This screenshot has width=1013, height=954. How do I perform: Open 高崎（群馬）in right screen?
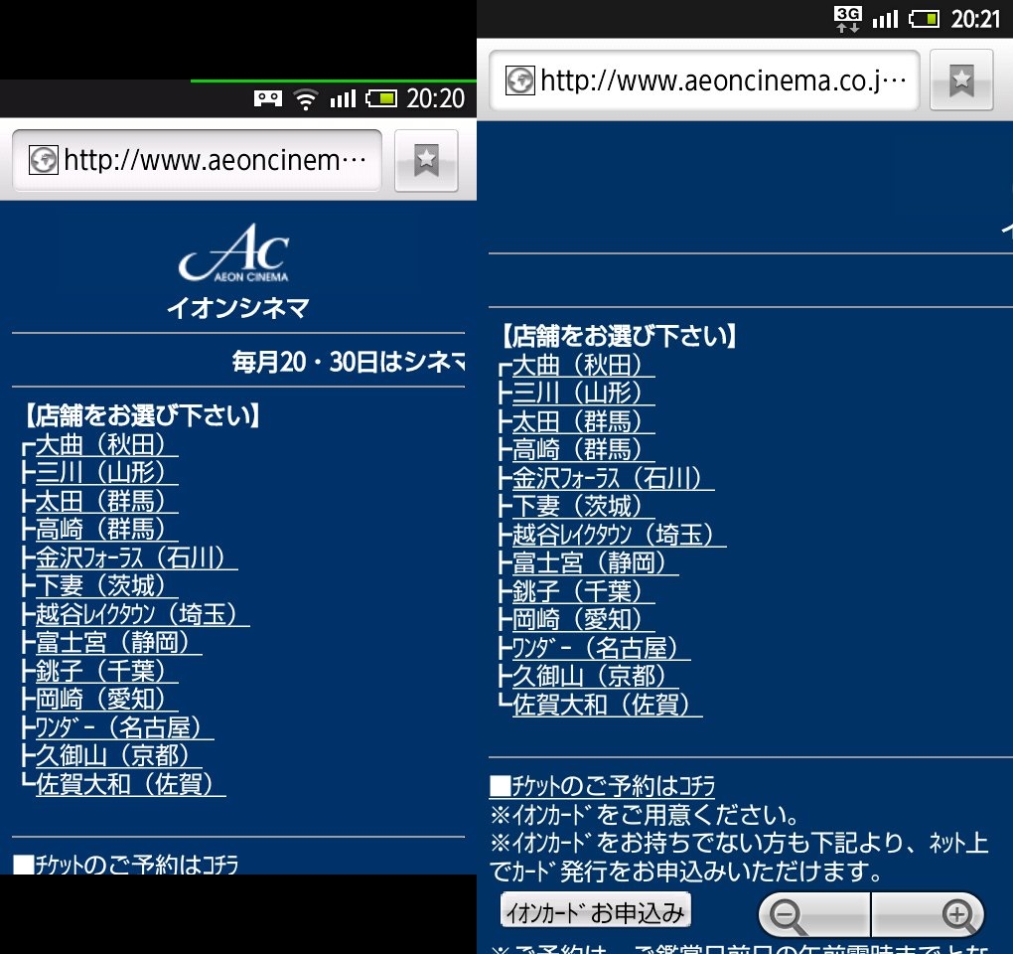pyautogui.click(x=583, y=450)
